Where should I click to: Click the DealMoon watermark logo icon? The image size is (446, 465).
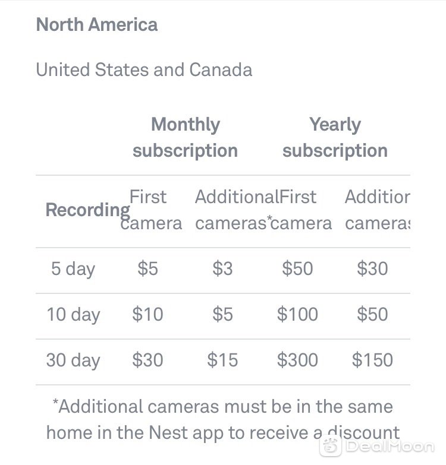[x=330, y=446]
